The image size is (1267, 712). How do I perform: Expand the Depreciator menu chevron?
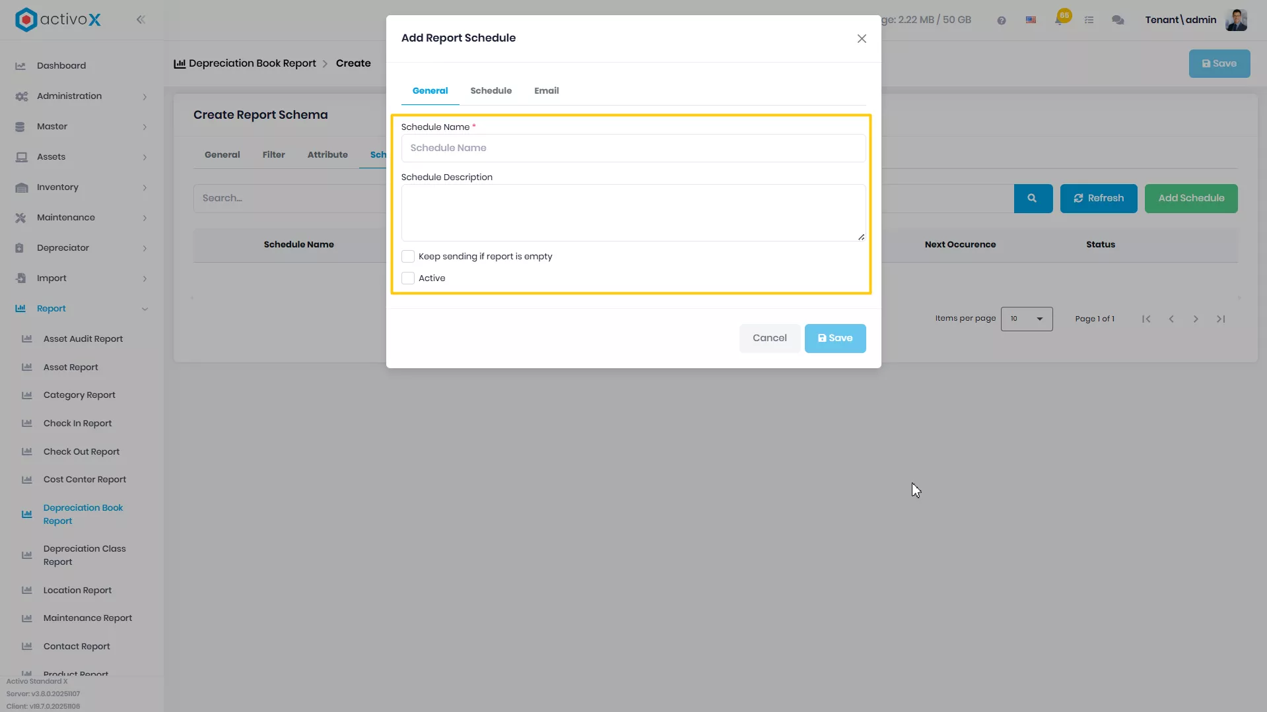point(145,249)
